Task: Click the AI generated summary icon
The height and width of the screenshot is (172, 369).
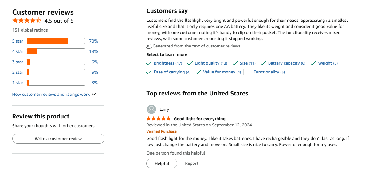Action: 149,46
